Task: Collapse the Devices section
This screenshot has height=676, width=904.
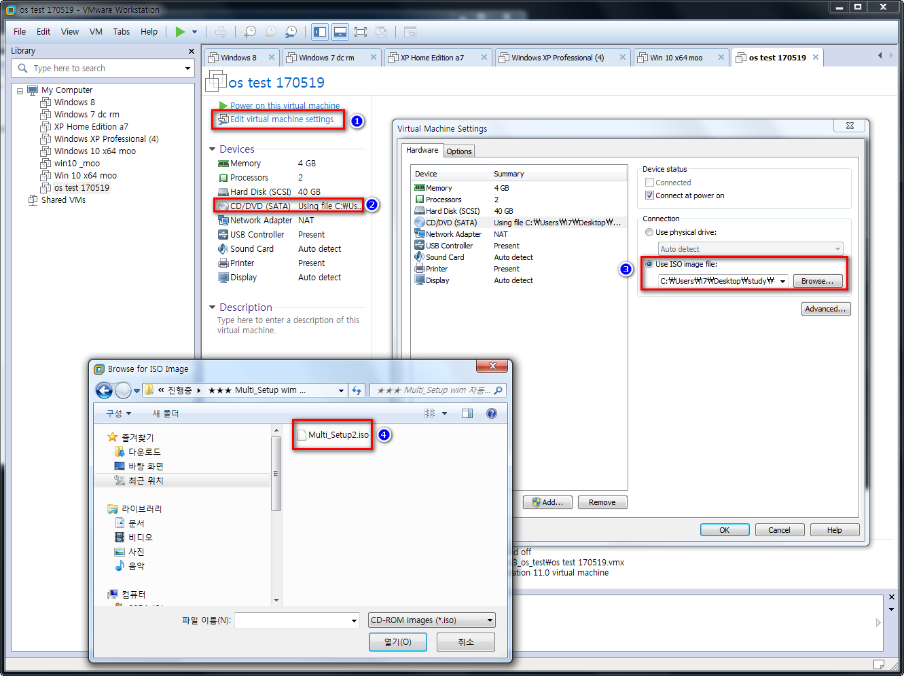Action: [213, 149]
